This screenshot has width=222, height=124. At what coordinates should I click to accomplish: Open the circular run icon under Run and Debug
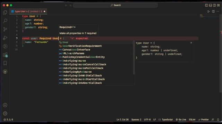click(x=5, y=46)
